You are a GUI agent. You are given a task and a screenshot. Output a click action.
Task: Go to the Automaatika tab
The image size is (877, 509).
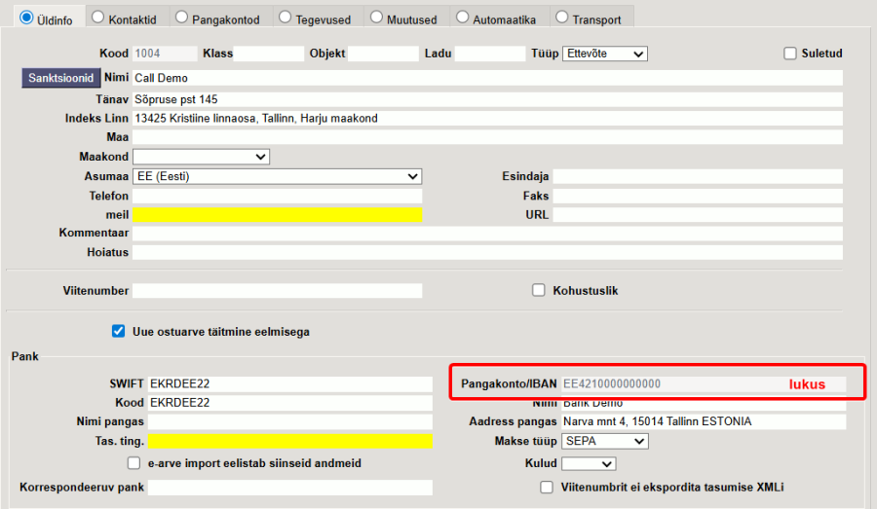coord(504,18)
